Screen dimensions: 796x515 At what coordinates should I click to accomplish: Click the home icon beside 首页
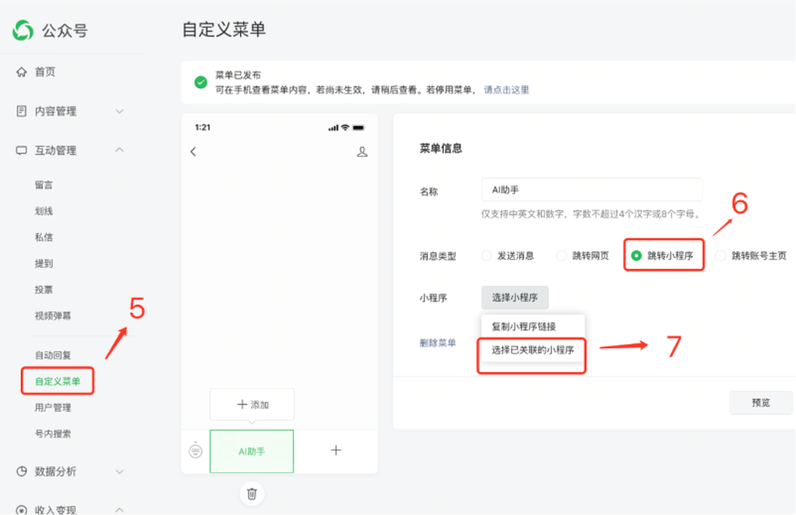pyautogui.click(x=21, y=72)
